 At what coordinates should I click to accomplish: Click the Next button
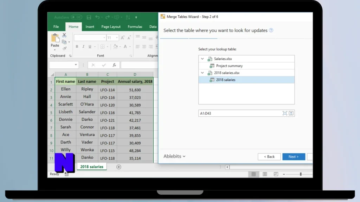tap(294, 157)
